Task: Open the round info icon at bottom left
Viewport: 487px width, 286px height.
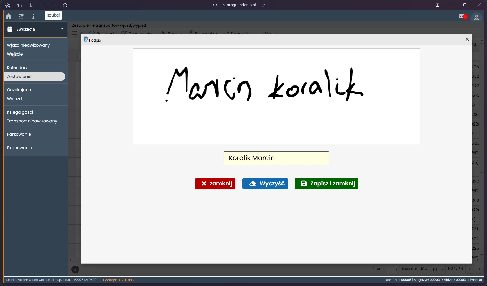Action: point(75,269)
